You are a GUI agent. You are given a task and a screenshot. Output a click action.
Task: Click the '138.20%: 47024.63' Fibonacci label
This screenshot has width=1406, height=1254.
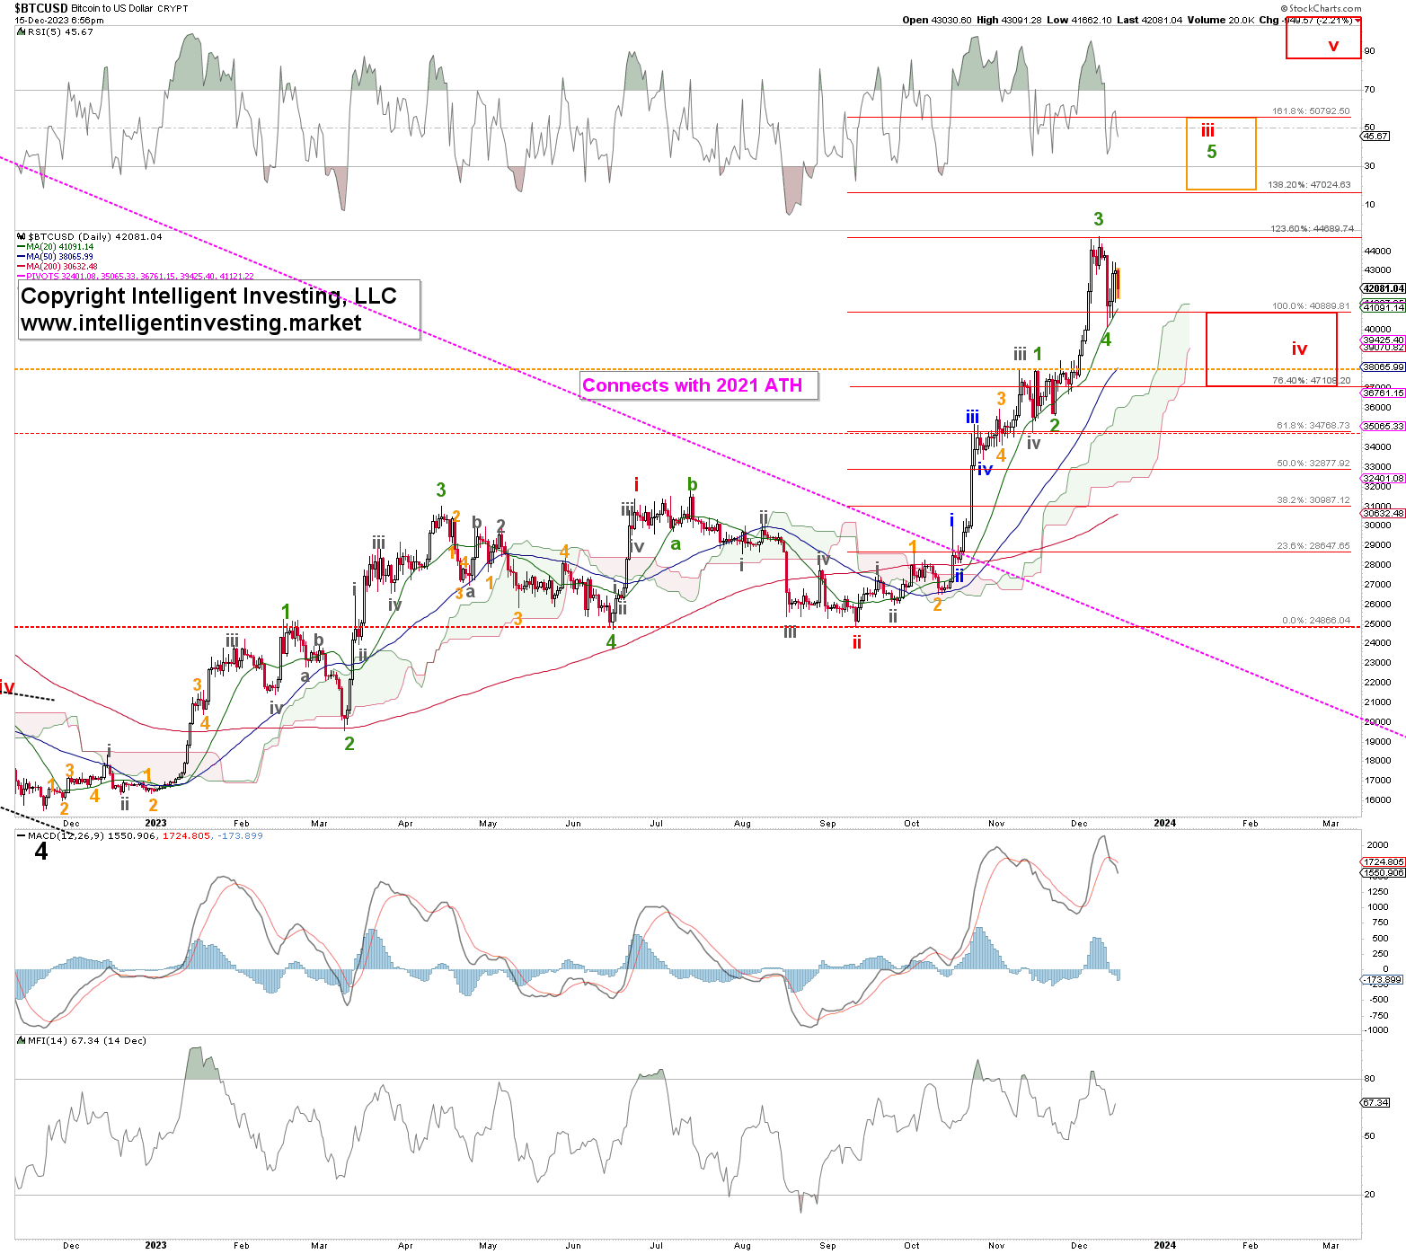[1309, 185]
